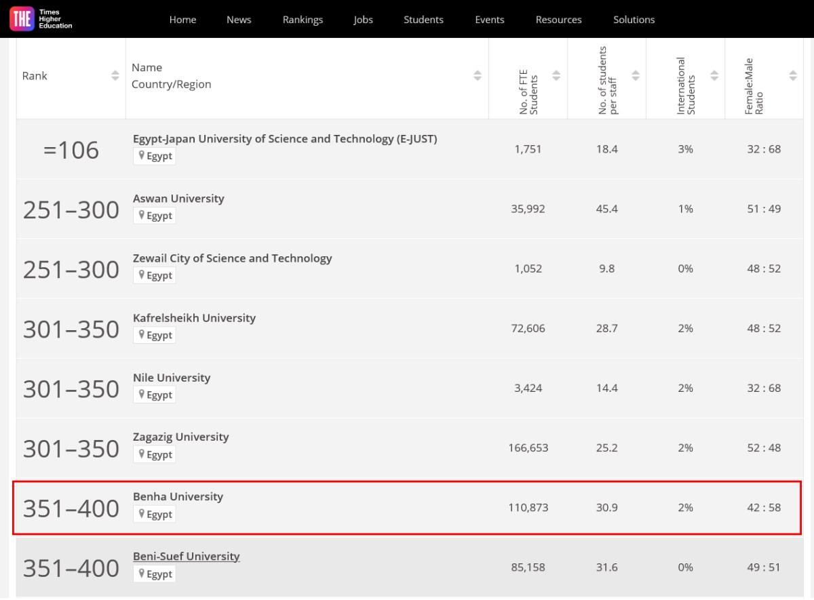
Task: Open Aswan University page
Action: pyautogui.click(x=178, y=199)
